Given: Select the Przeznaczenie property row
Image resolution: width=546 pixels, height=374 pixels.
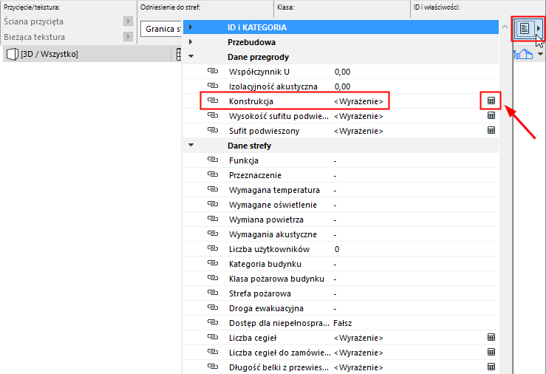Looking at the screenshot, I should tap(341, 175).
